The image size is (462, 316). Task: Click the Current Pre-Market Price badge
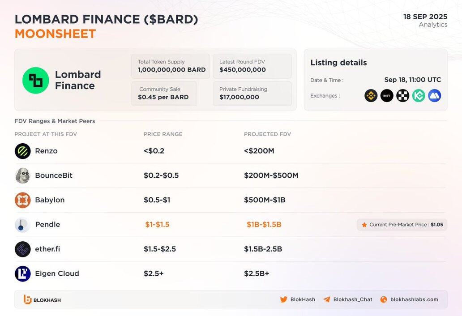click(402, 225)
